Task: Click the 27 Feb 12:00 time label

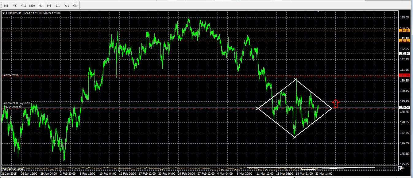Action: coord(206,173)
